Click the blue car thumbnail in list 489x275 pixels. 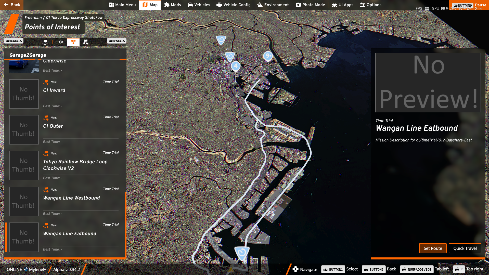click(x=24, y=67)
